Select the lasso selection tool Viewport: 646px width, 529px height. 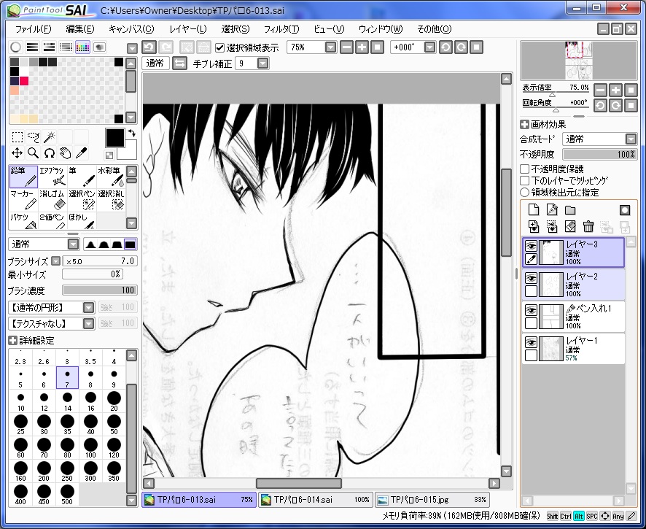click(x=33, y=136)
